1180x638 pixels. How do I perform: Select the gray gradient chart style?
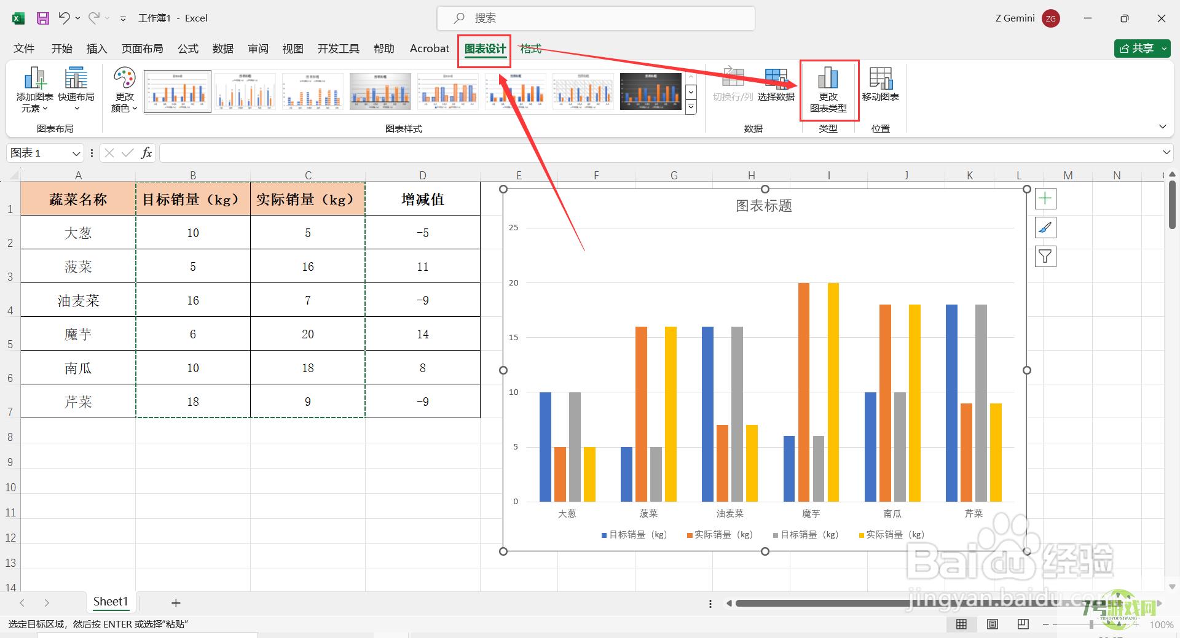380,91
